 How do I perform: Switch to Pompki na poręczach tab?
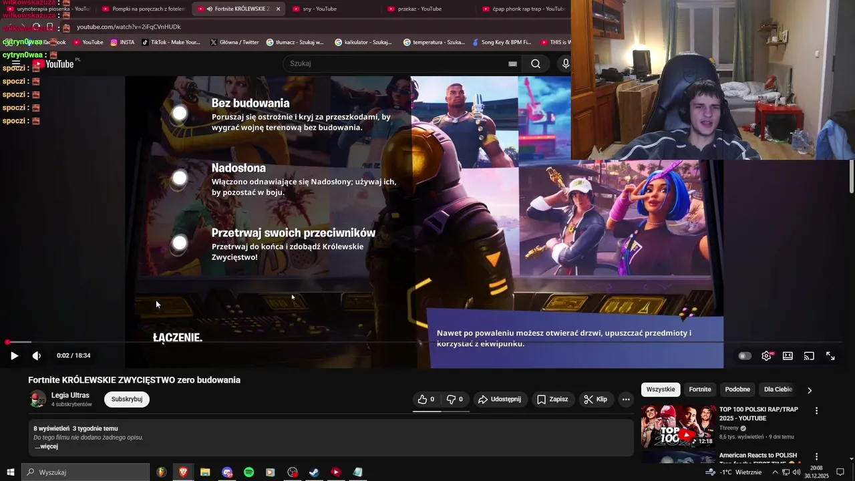pyautogui.click(x=143, y=9)
